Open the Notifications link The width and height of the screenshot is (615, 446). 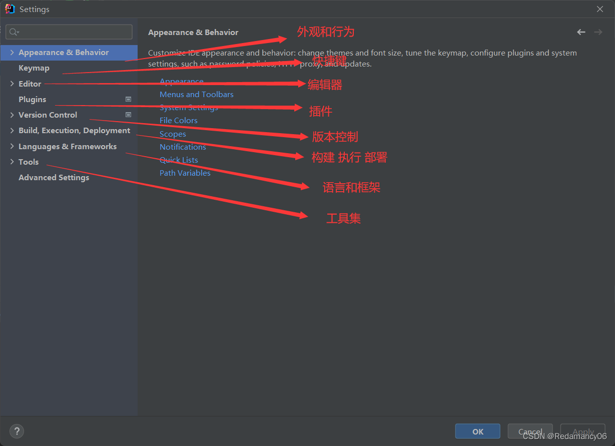183,147
